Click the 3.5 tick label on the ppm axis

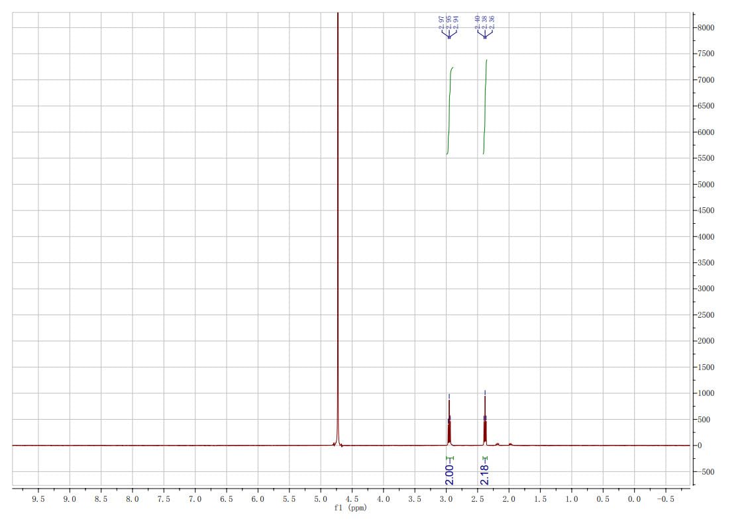[x=415, y=499]
